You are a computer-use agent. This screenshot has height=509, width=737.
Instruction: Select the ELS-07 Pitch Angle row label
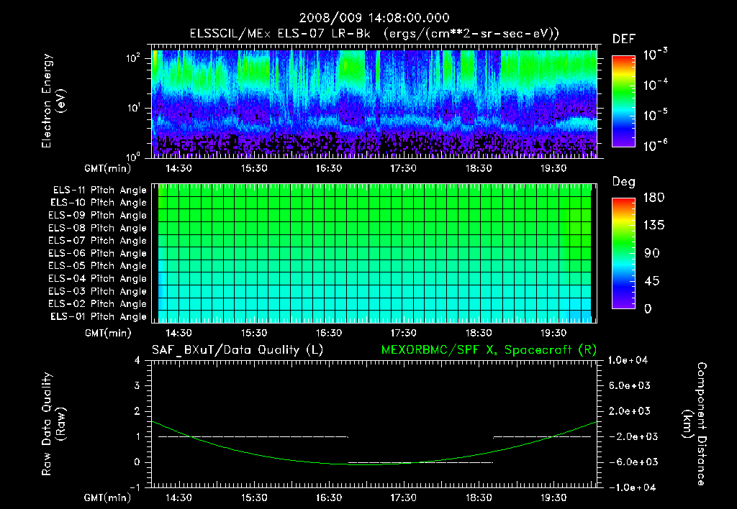(98, 240)
